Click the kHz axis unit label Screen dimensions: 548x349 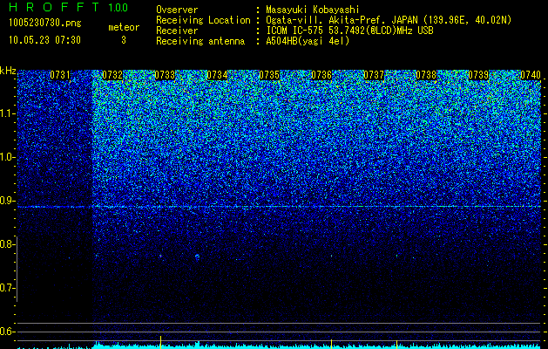(8, 71)
